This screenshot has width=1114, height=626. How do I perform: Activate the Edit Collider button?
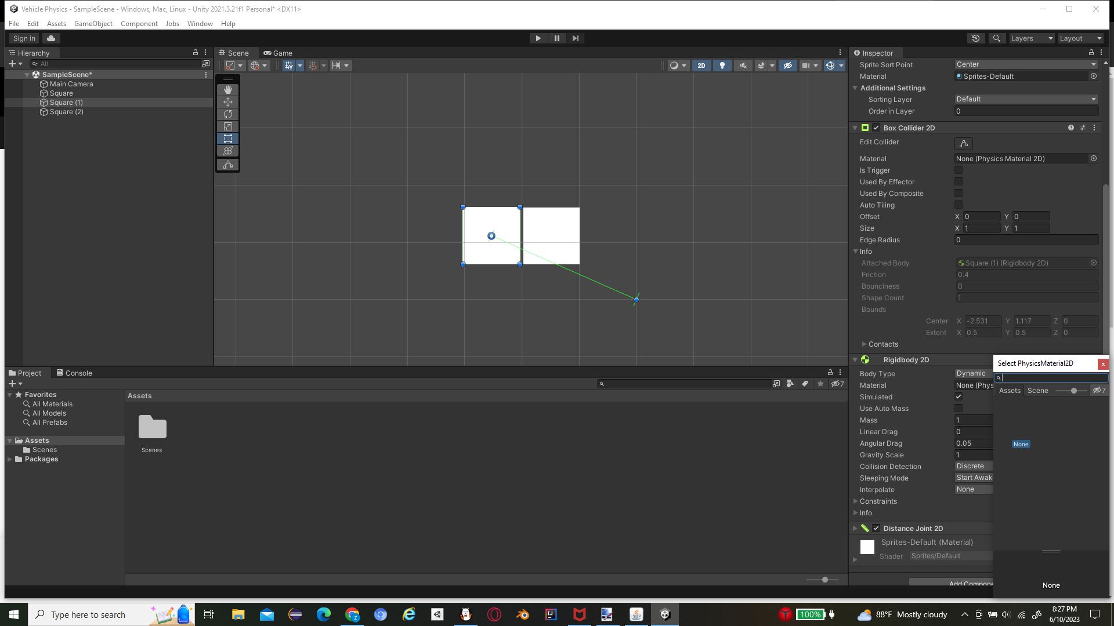[x=963, y=144]
